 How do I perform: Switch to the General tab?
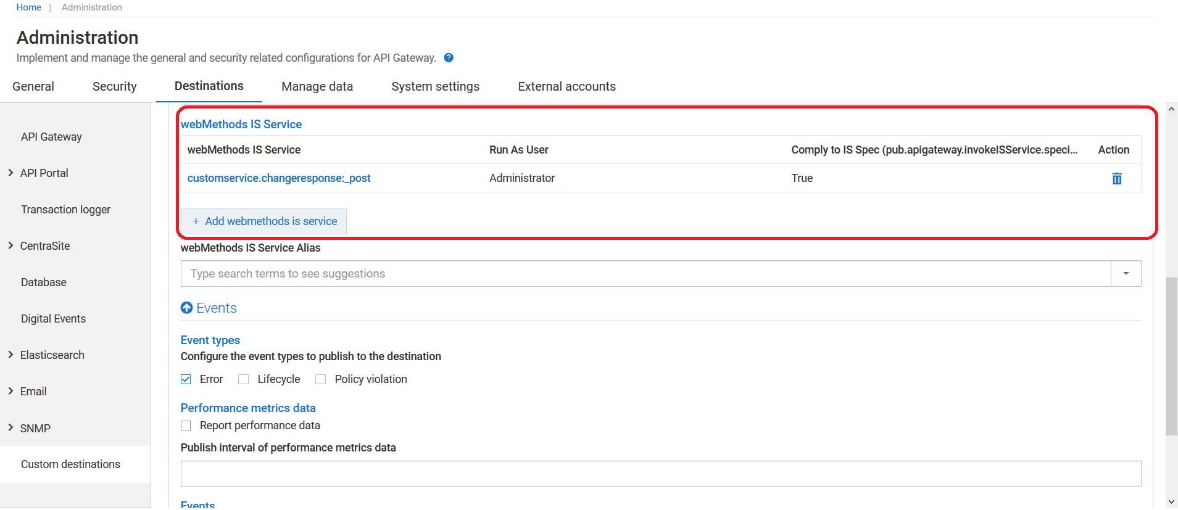(33, 86)
